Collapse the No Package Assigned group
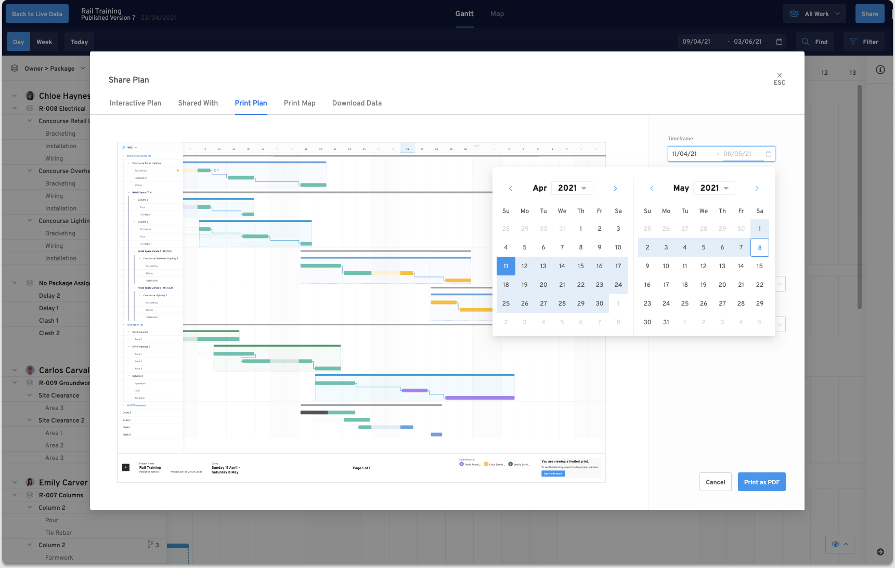 (x=15, y=283)
